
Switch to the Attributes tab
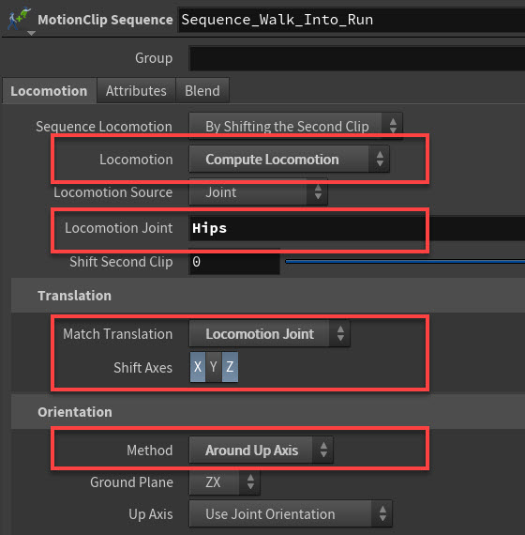(136, 91)
